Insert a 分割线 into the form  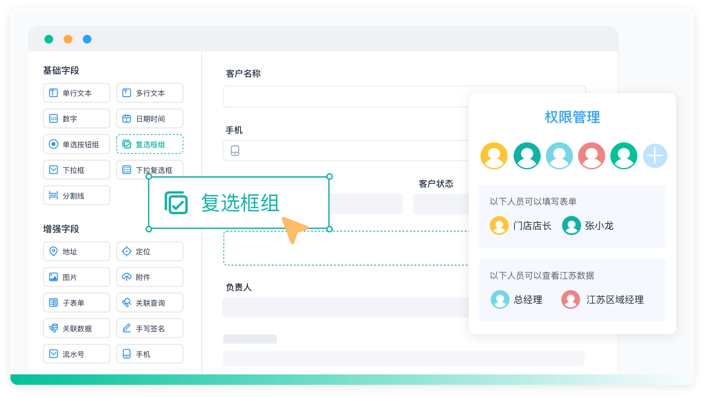[x=76, y=195]
